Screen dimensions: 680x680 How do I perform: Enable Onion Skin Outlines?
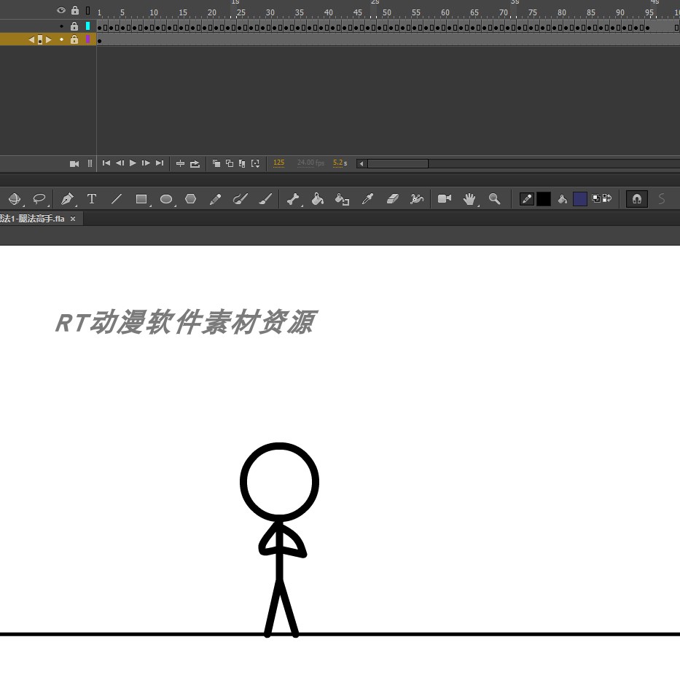click(230, 163)
